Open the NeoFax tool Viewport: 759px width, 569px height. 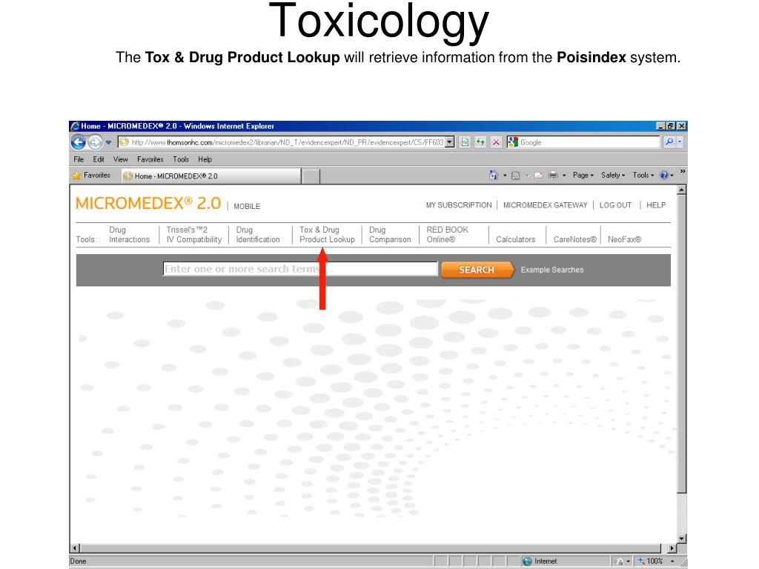click(624, 239)
